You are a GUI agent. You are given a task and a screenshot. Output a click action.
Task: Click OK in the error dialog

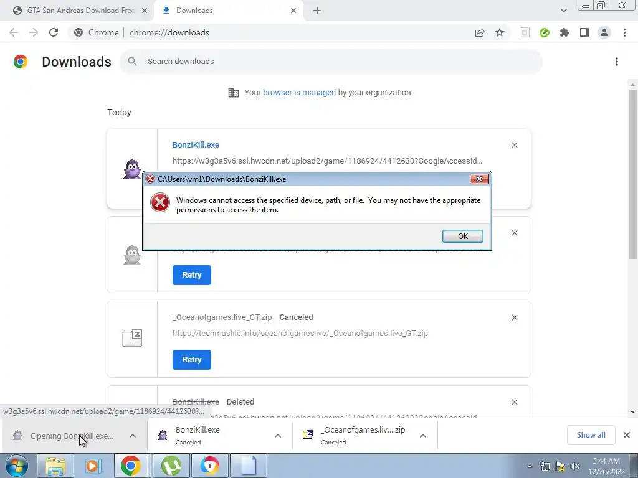click(x=463, y=236)
